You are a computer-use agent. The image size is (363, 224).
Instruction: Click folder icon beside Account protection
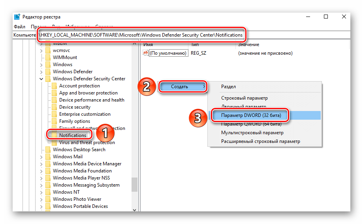point(54,86)
